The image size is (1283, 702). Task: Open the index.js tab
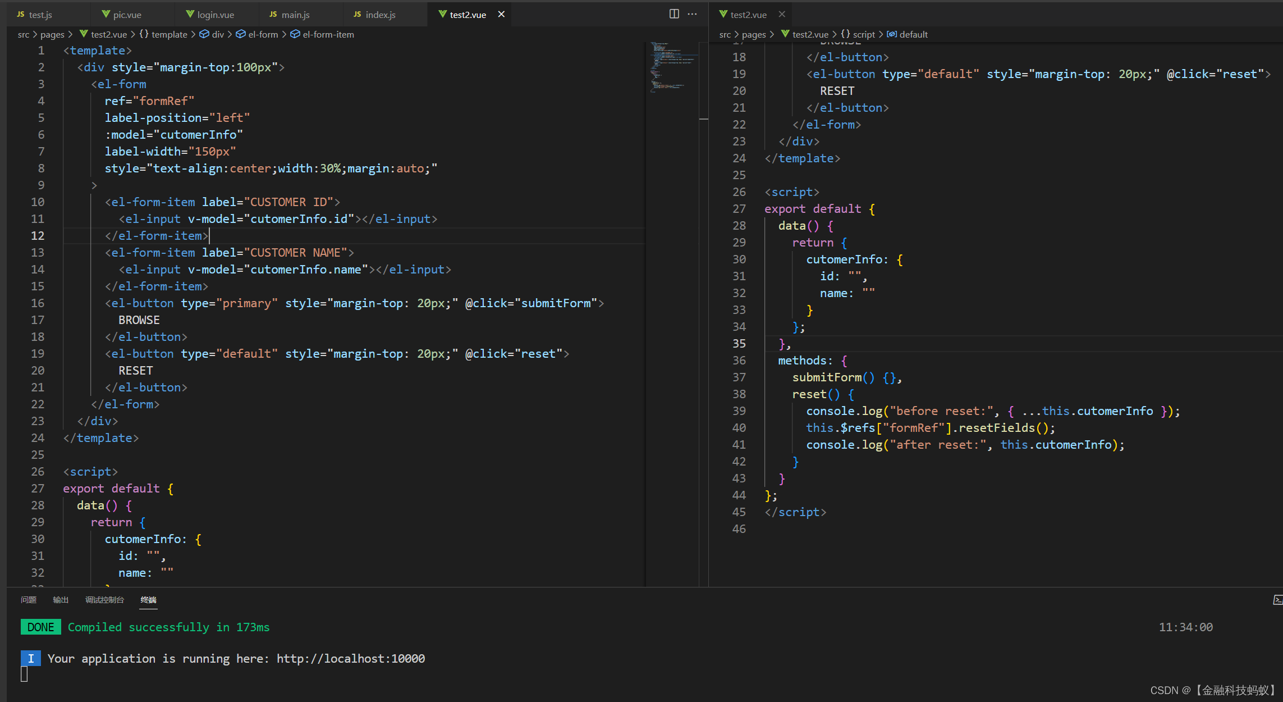[380, 15]
